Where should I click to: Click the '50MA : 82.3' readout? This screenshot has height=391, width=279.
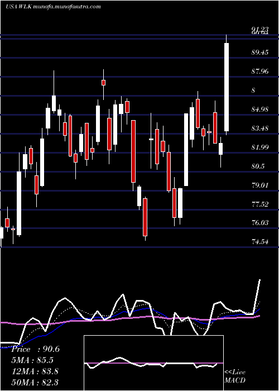[35, 382]
